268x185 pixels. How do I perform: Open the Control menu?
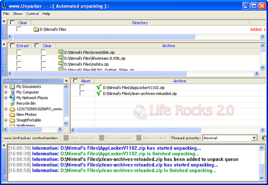tap(33, 14)
